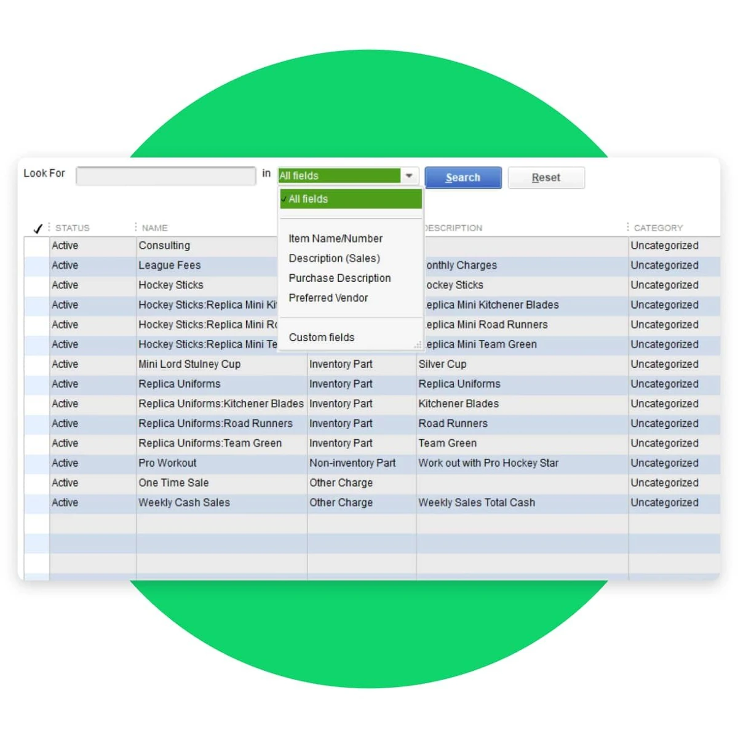Image resolution: width=738 pixels, height=738 pixels.
Task: Select the League Fees item name
Action: tap(170, 265)
